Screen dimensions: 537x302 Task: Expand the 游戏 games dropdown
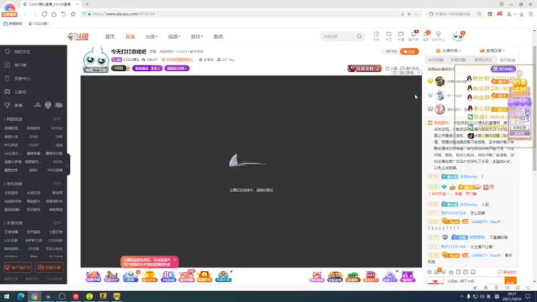196,37
